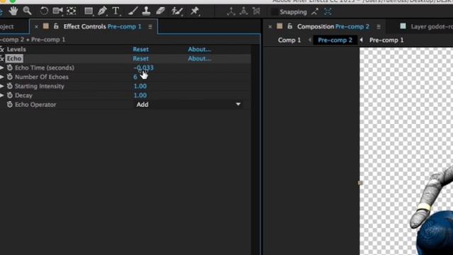
Task: Close the Composition panel tab
Action: 270,27
